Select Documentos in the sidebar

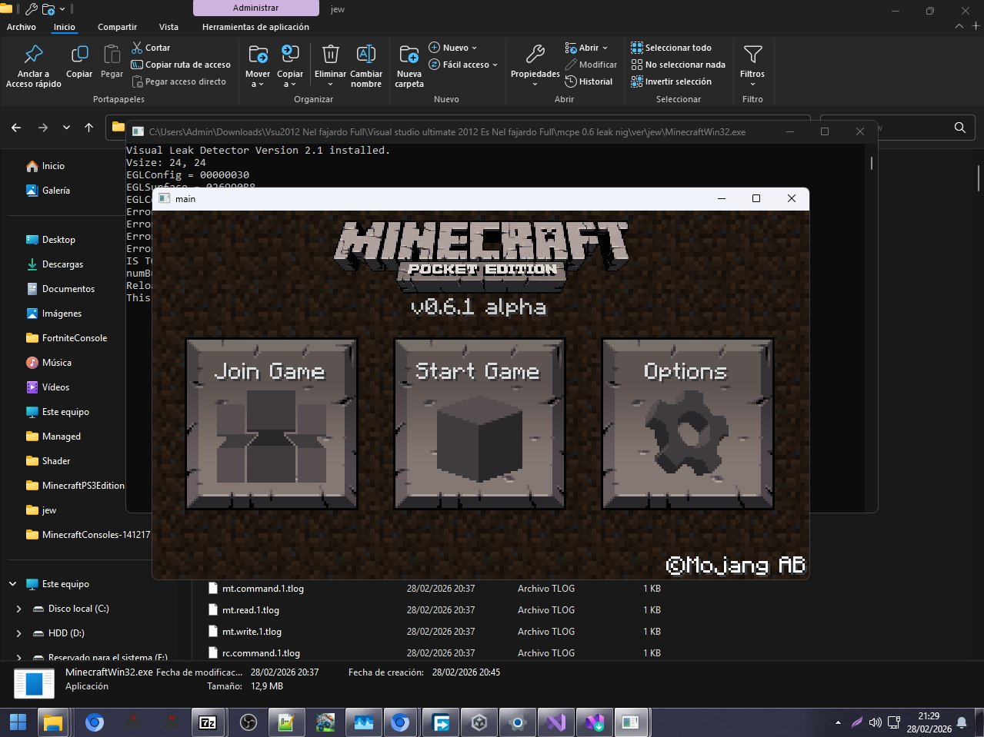60,289
